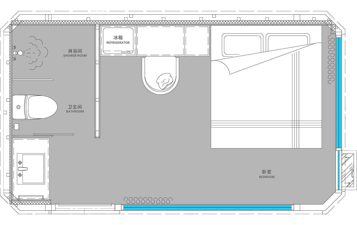Select the toilet in the bathroom
The width and height of the screenshot is (357, 225).
(35, 107)
